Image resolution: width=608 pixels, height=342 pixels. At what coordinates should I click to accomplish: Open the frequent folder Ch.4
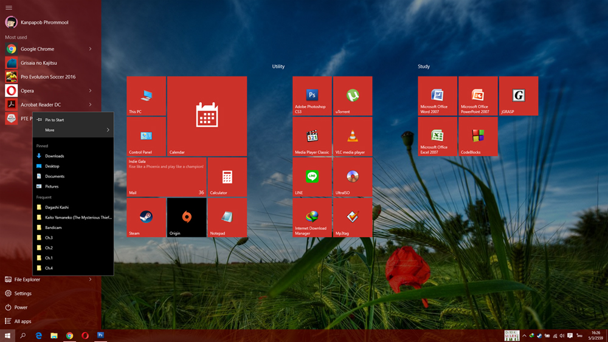[74, 268]
